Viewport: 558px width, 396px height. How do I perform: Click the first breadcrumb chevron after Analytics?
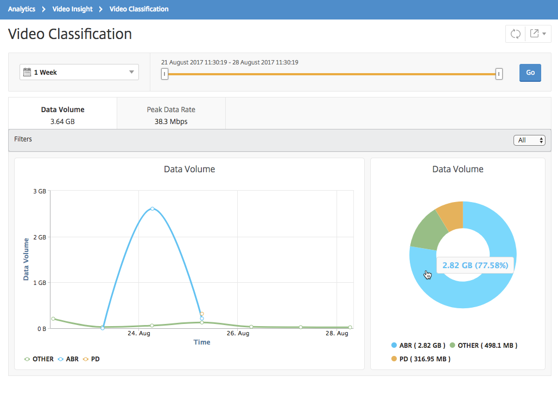(44, 9)
